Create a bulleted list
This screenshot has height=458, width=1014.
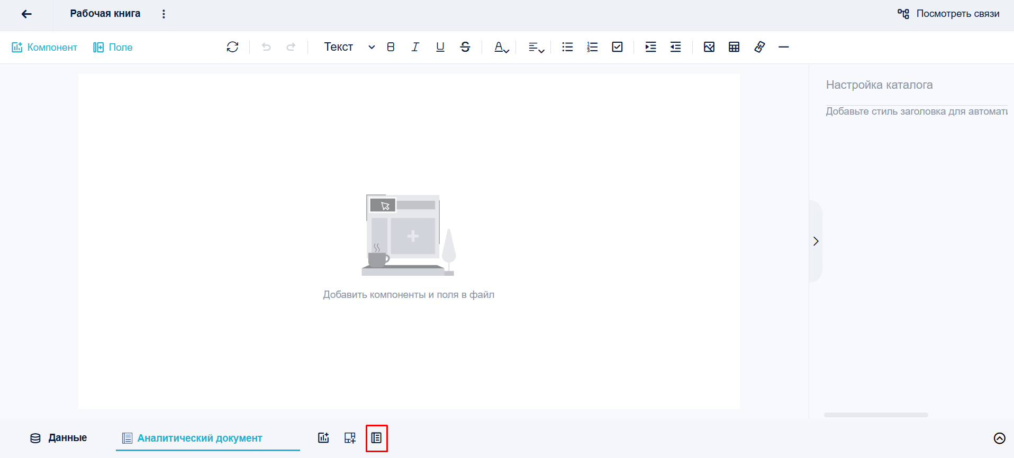point(567,47)
